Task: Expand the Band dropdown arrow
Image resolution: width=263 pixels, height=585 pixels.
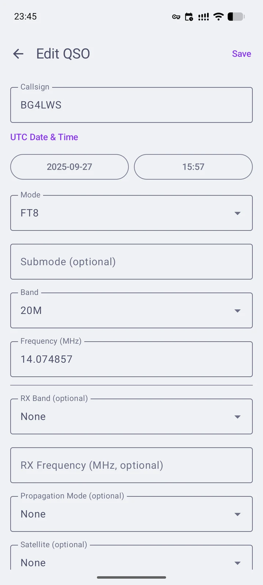Action: pyautogui.click(x=237, y=311)
